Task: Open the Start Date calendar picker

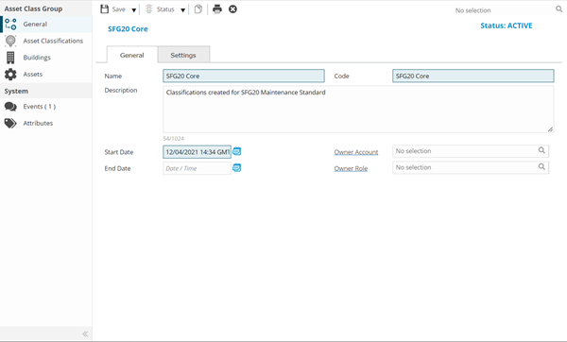Action: (x=237, y=151)
